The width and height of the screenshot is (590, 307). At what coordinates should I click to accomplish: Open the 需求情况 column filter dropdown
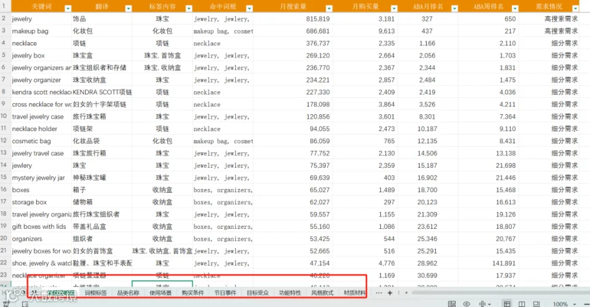(575, 9)
